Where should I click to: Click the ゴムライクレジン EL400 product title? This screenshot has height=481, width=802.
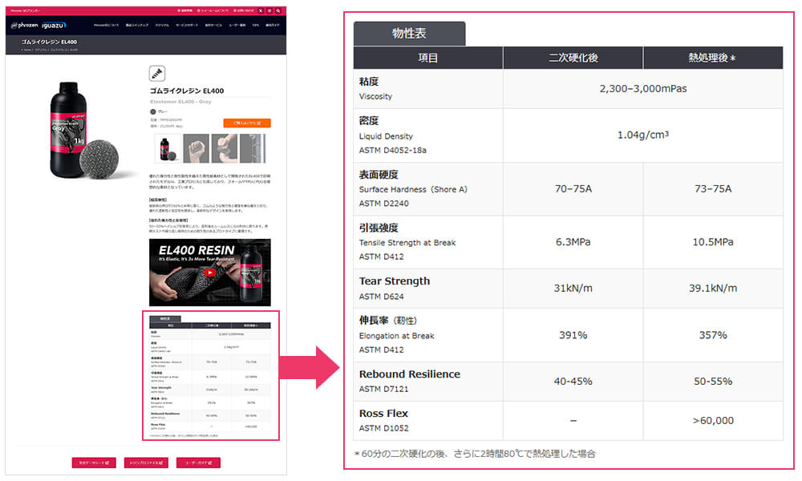click(187, 91)
